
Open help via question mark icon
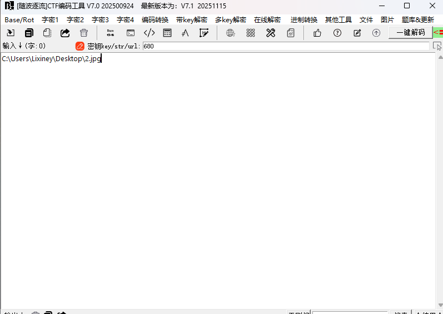(x=337, y=33)
